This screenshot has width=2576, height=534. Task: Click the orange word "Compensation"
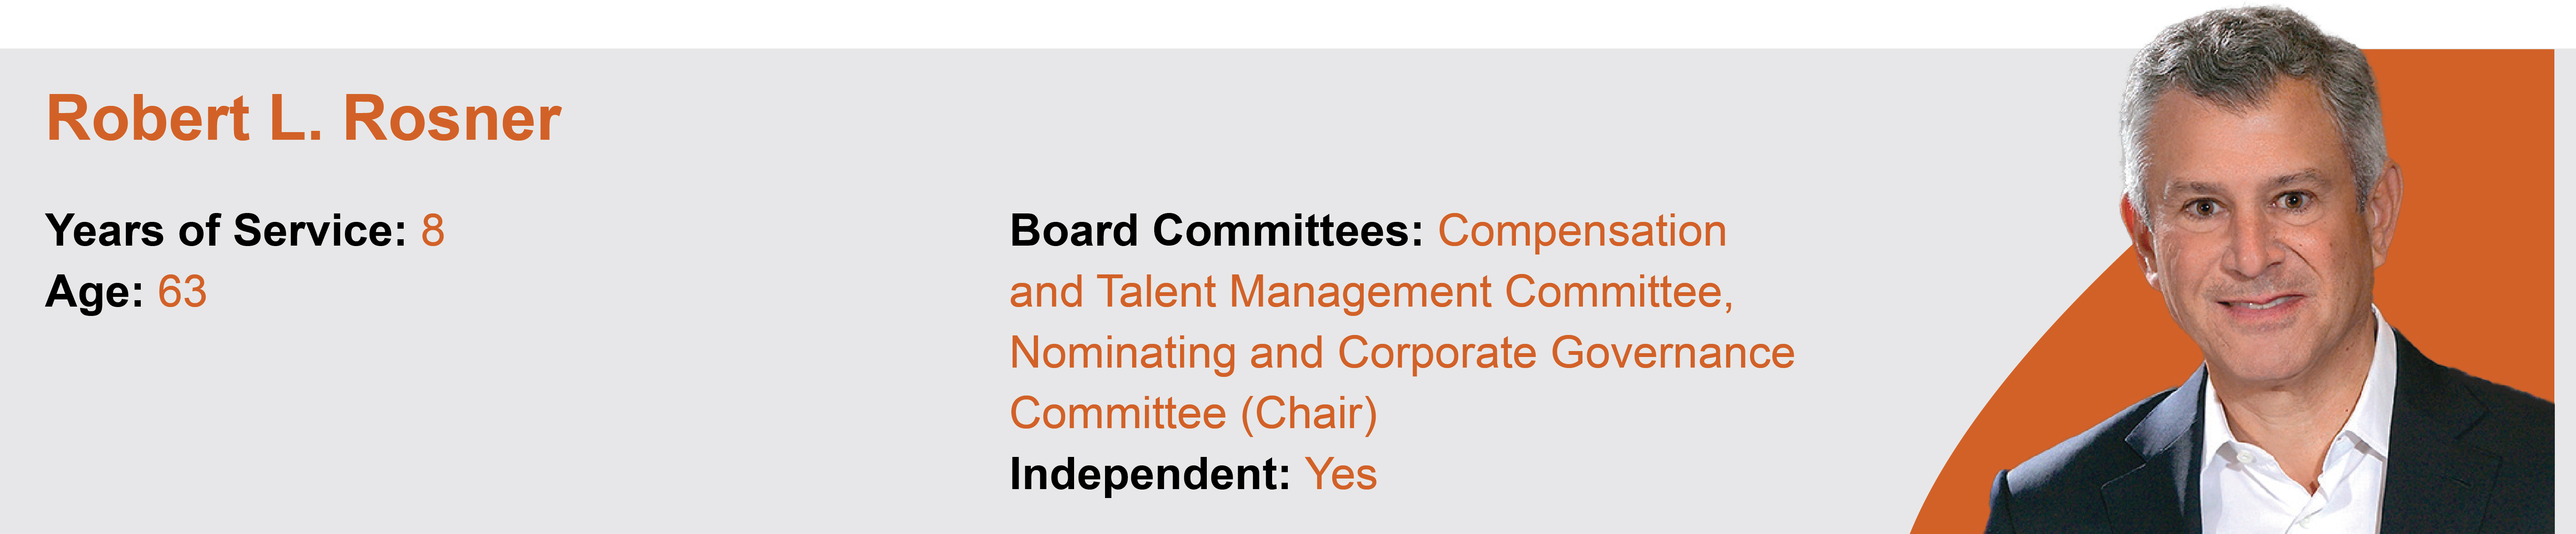tap(1582, 230)
